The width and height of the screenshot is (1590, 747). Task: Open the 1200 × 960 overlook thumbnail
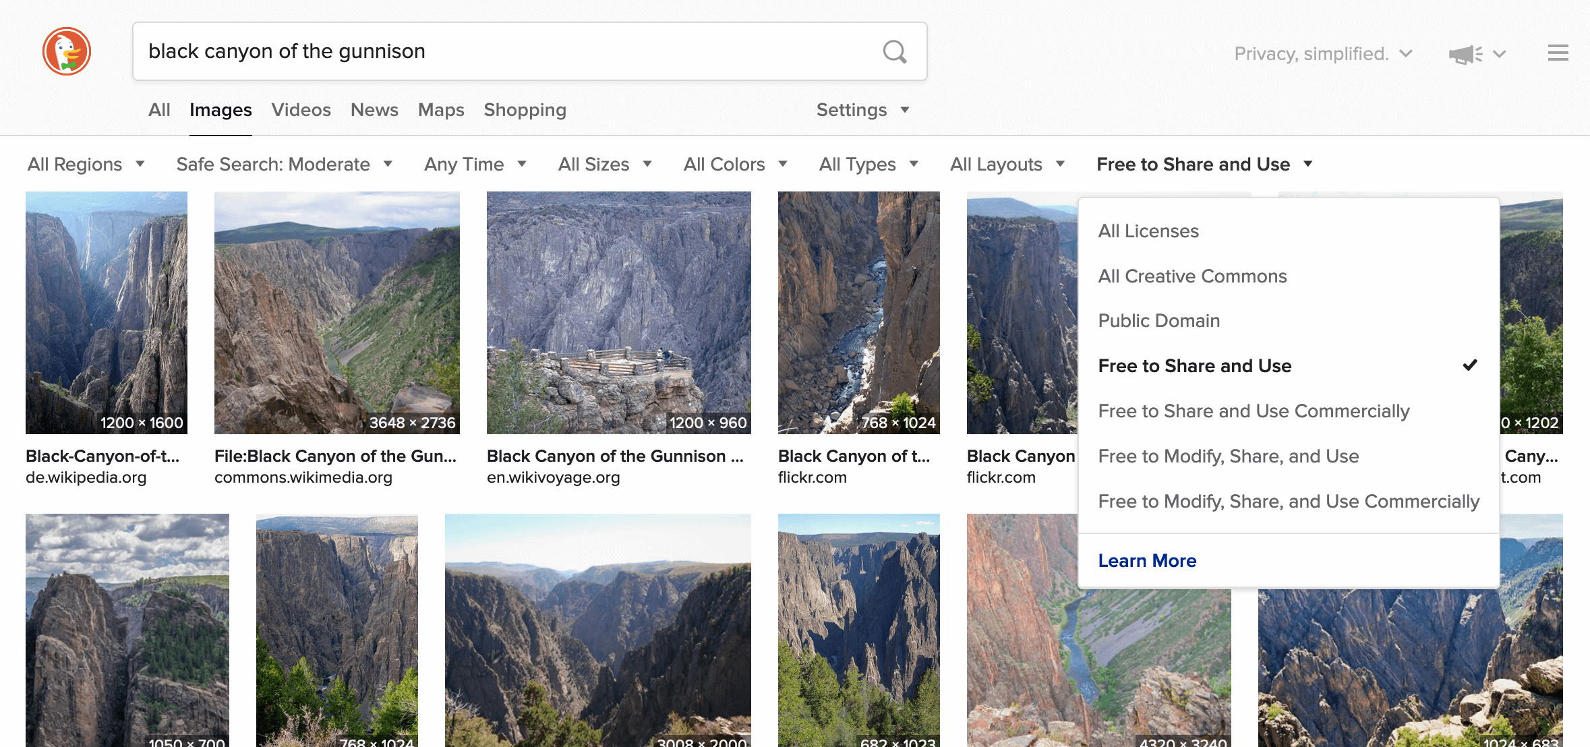point(618,313)
